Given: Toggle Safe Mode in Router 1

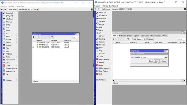Looking at the screenshot, I should (x=13, y=9).
